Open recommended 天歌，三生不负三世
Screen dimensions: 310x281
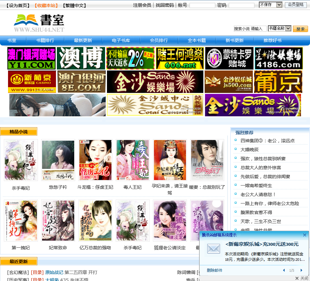261,221
